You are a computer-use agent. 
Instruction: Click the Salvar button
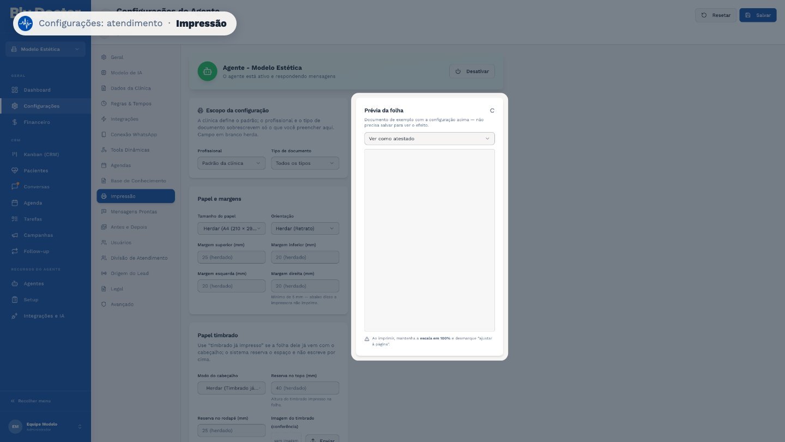click(758, 15)
